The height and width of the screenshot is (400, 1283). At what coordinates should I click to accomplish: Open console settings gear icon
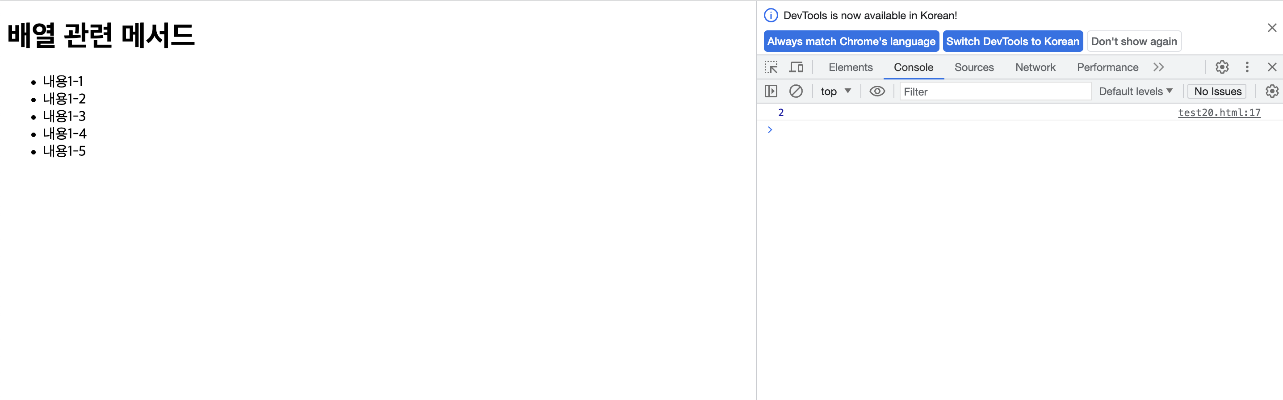pyautogui.click(x=1271, y=91)
